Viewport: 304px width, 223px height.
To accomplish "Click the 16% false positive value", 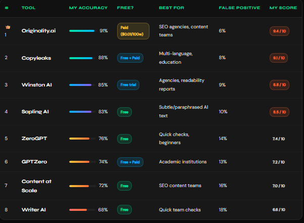I will coord(223,186).
